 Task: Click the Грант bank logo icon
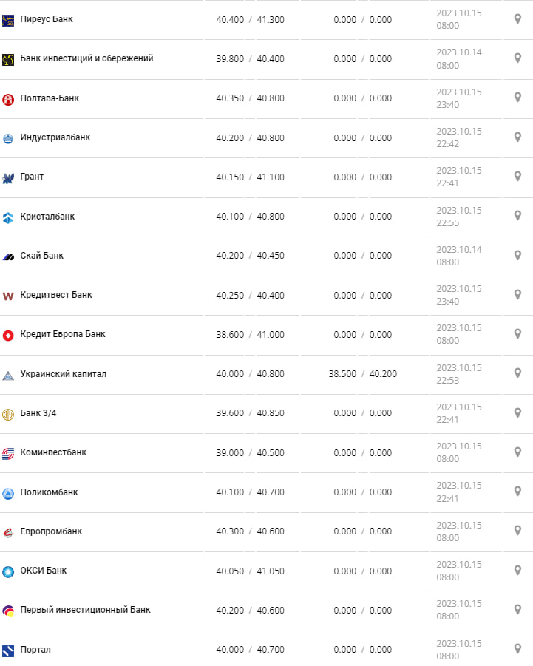[x=8, y=177]
